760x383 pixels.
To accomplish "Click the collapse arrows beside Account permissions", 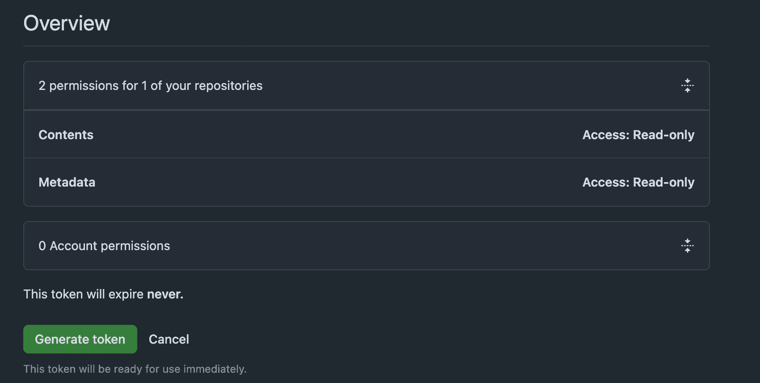I will pyautogui.click(x=688, y=246).
